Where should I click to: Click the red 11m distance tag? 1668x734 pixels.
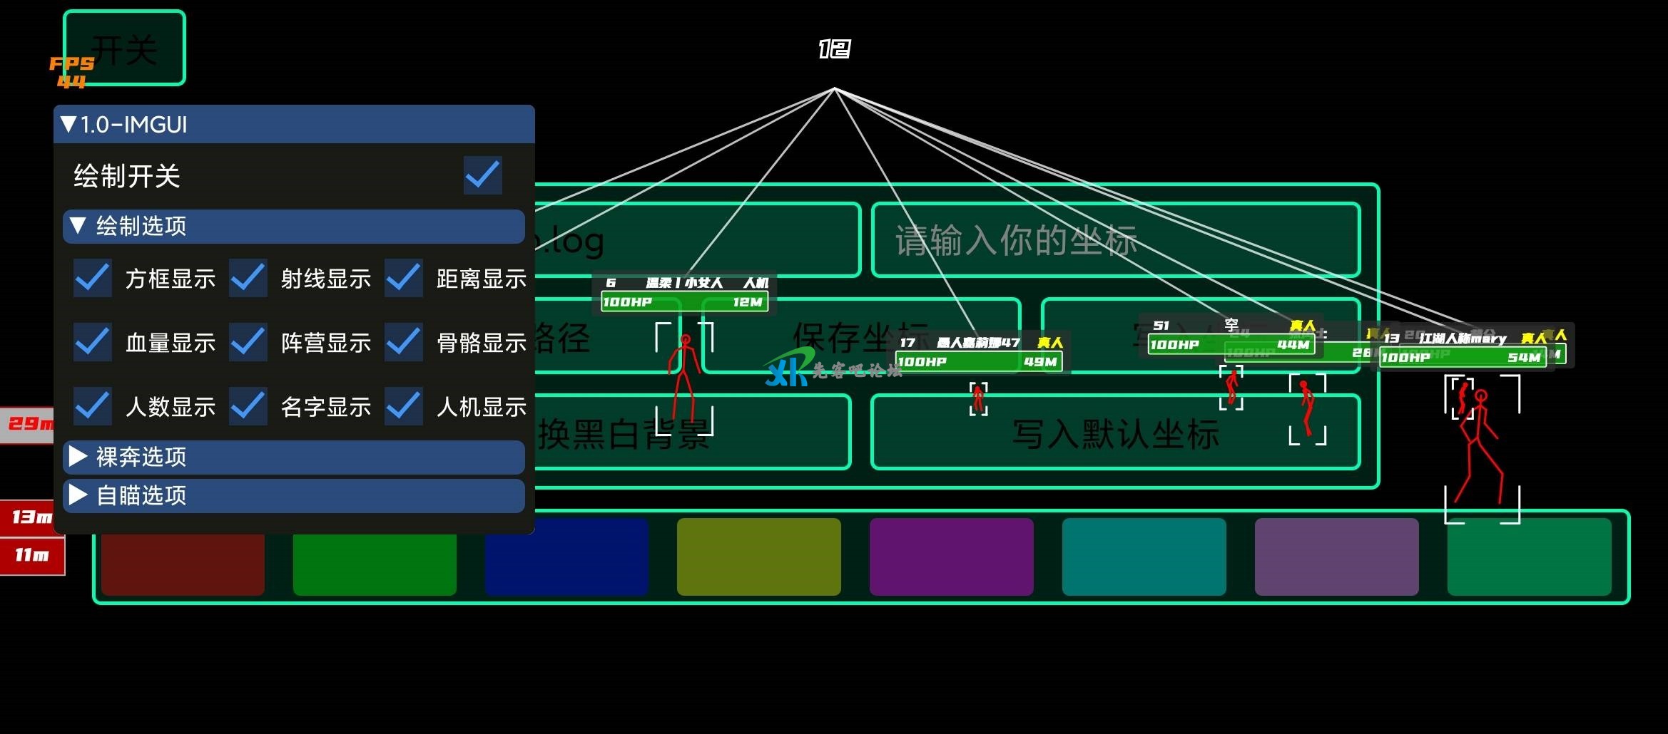click(x=33, y=555)
